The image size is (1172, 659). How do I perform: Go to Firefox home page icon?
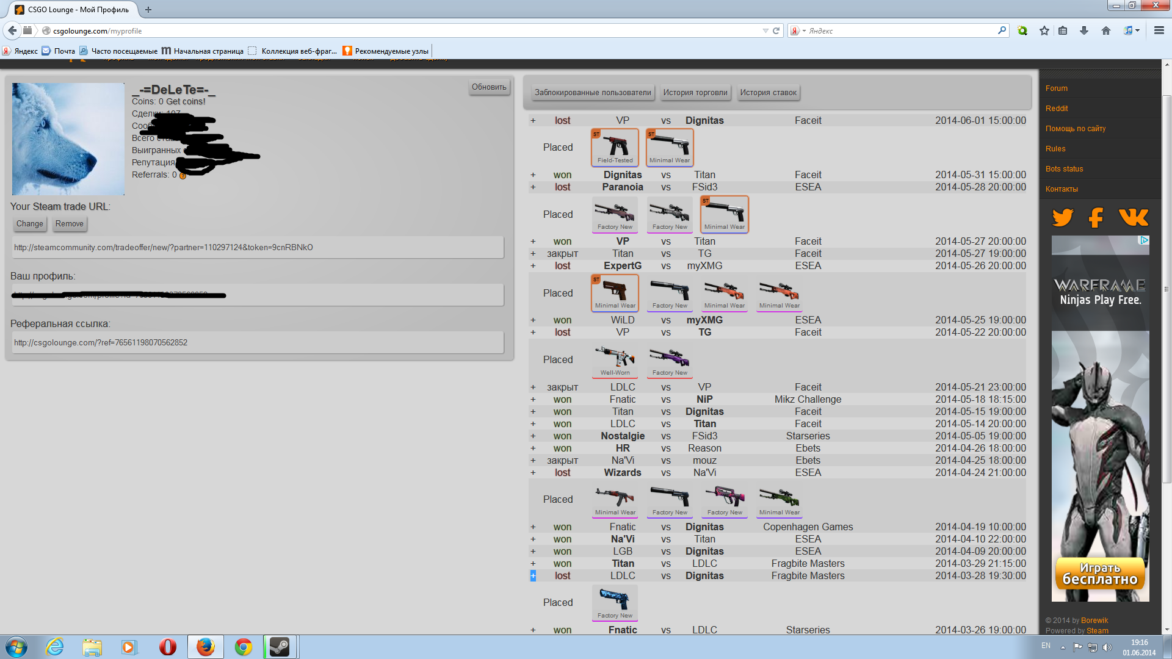pos(1106,31)
